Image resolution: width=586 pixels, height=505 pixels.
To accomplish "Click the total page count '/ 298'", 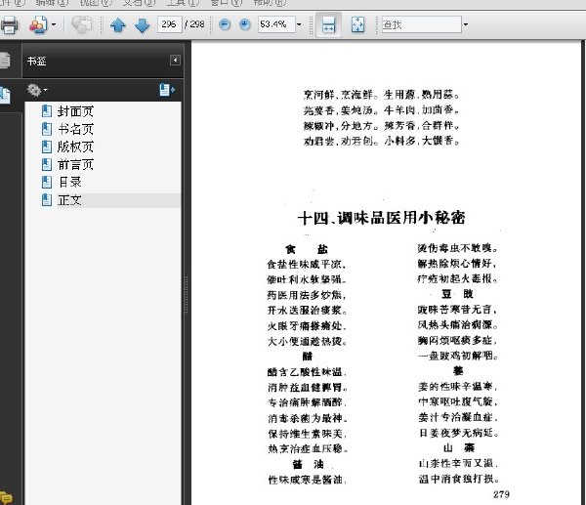I will (194, 24).
